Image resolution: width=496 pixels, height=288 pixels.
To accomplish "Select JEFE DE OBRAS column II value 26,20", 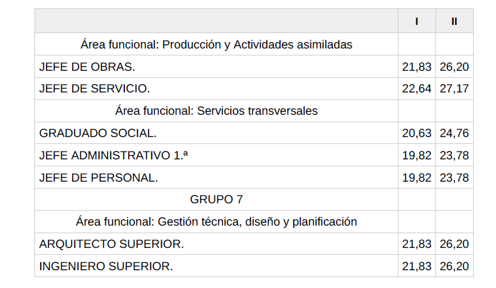I will pyautogui.click(x=454, y=67).
